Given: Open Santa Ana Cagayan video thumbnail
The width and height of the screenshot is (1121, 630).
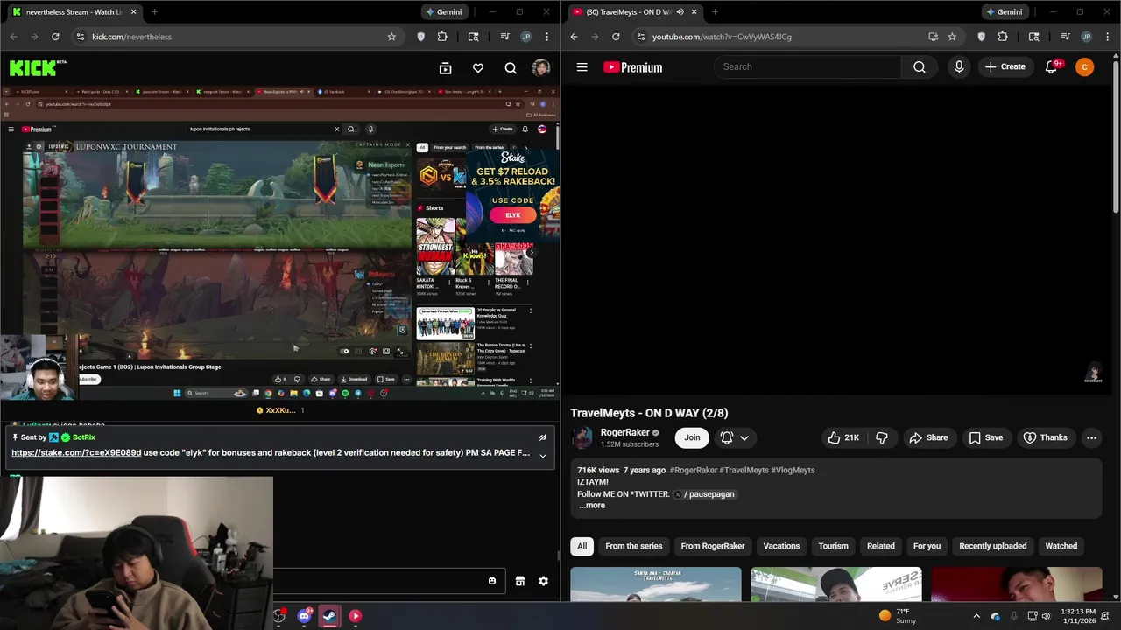Looking at the screenshot, I should point(655,584).
